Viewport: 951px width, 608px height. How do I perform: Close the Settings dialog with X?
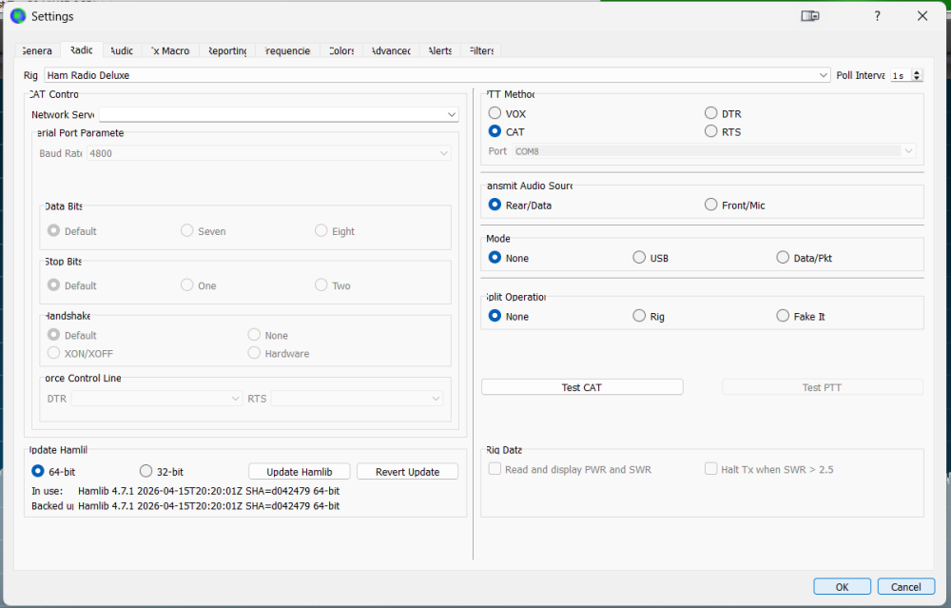click(x=922, y=16)
